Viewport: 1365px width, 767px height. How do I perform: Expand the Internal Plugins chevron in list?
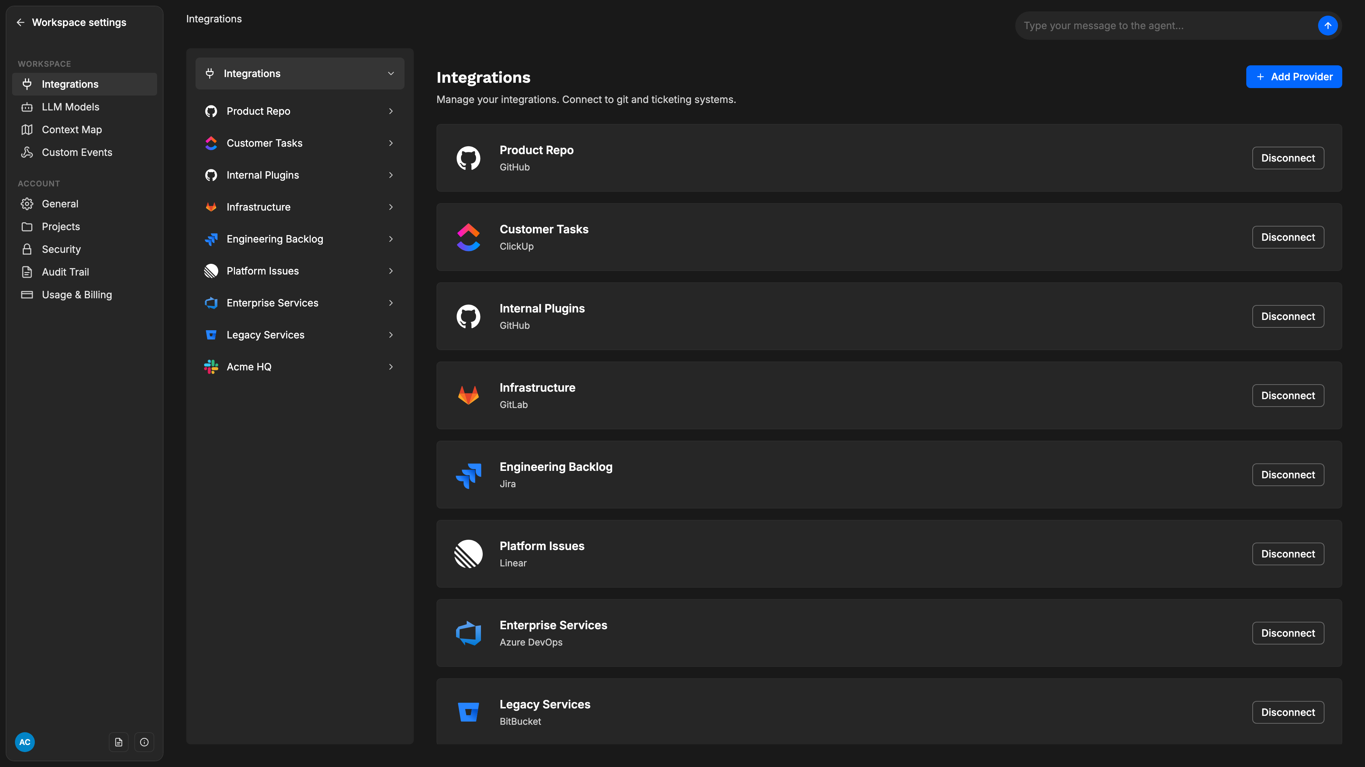[x=391, y=175]
